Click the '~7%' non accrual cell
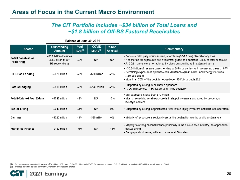This screenshot has height=180, width=240. (x=112, y=98)
